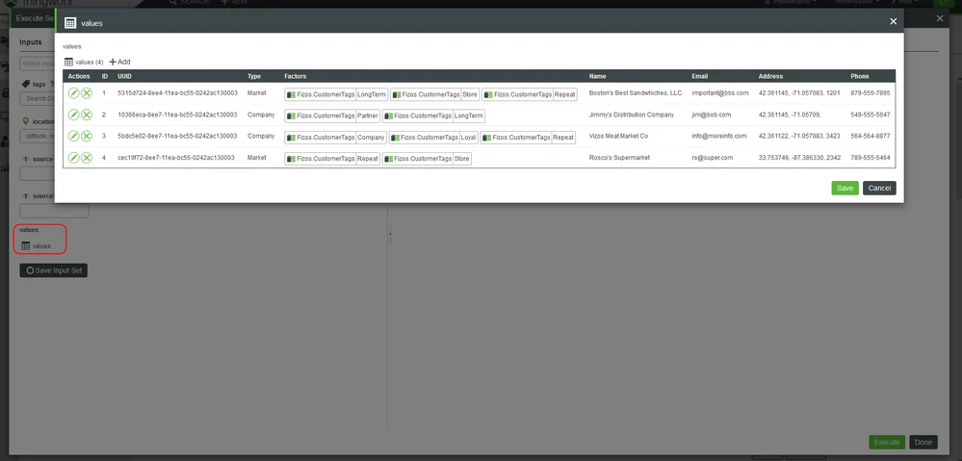
Task: Click the Email column header
Action: (x=699, y=77)
